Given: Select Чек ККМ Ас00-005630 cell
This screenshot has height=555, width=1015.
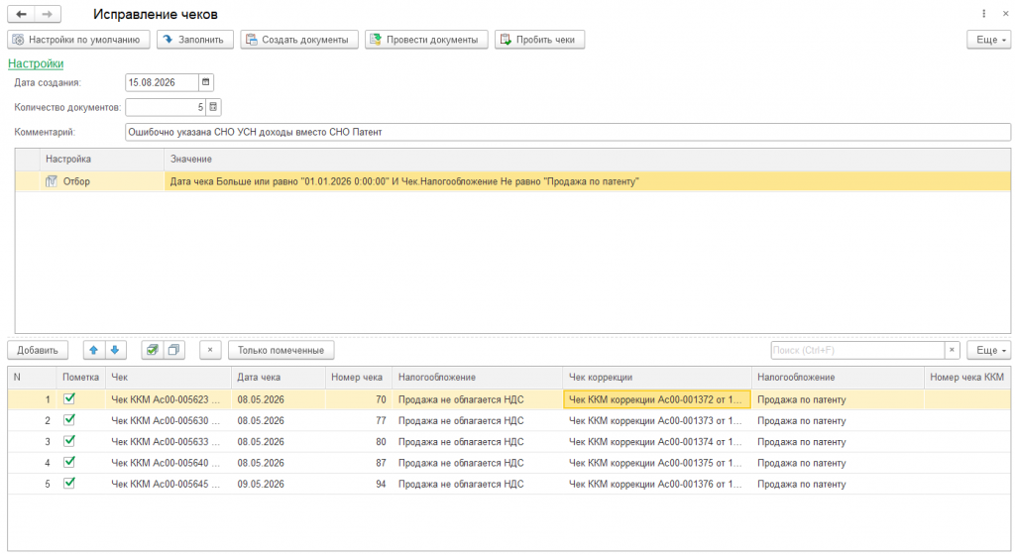Looking at the screenshot, I should point(169,420).
